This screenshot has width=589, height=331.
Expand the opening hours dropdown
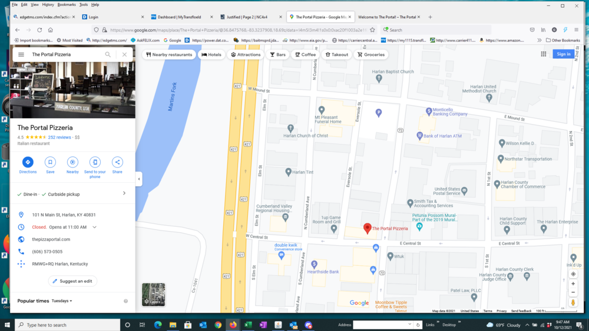pyautogui.click(x=95, y=227)
